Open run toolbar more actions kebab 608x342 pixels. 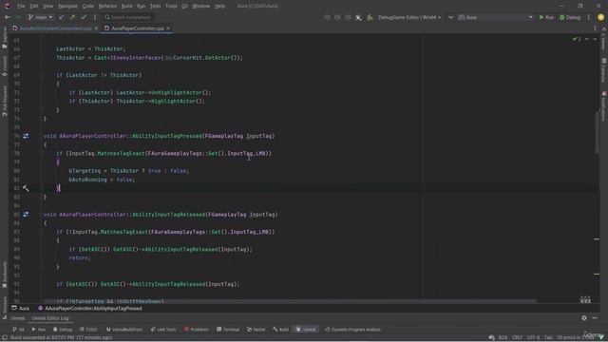click(589, 17)
